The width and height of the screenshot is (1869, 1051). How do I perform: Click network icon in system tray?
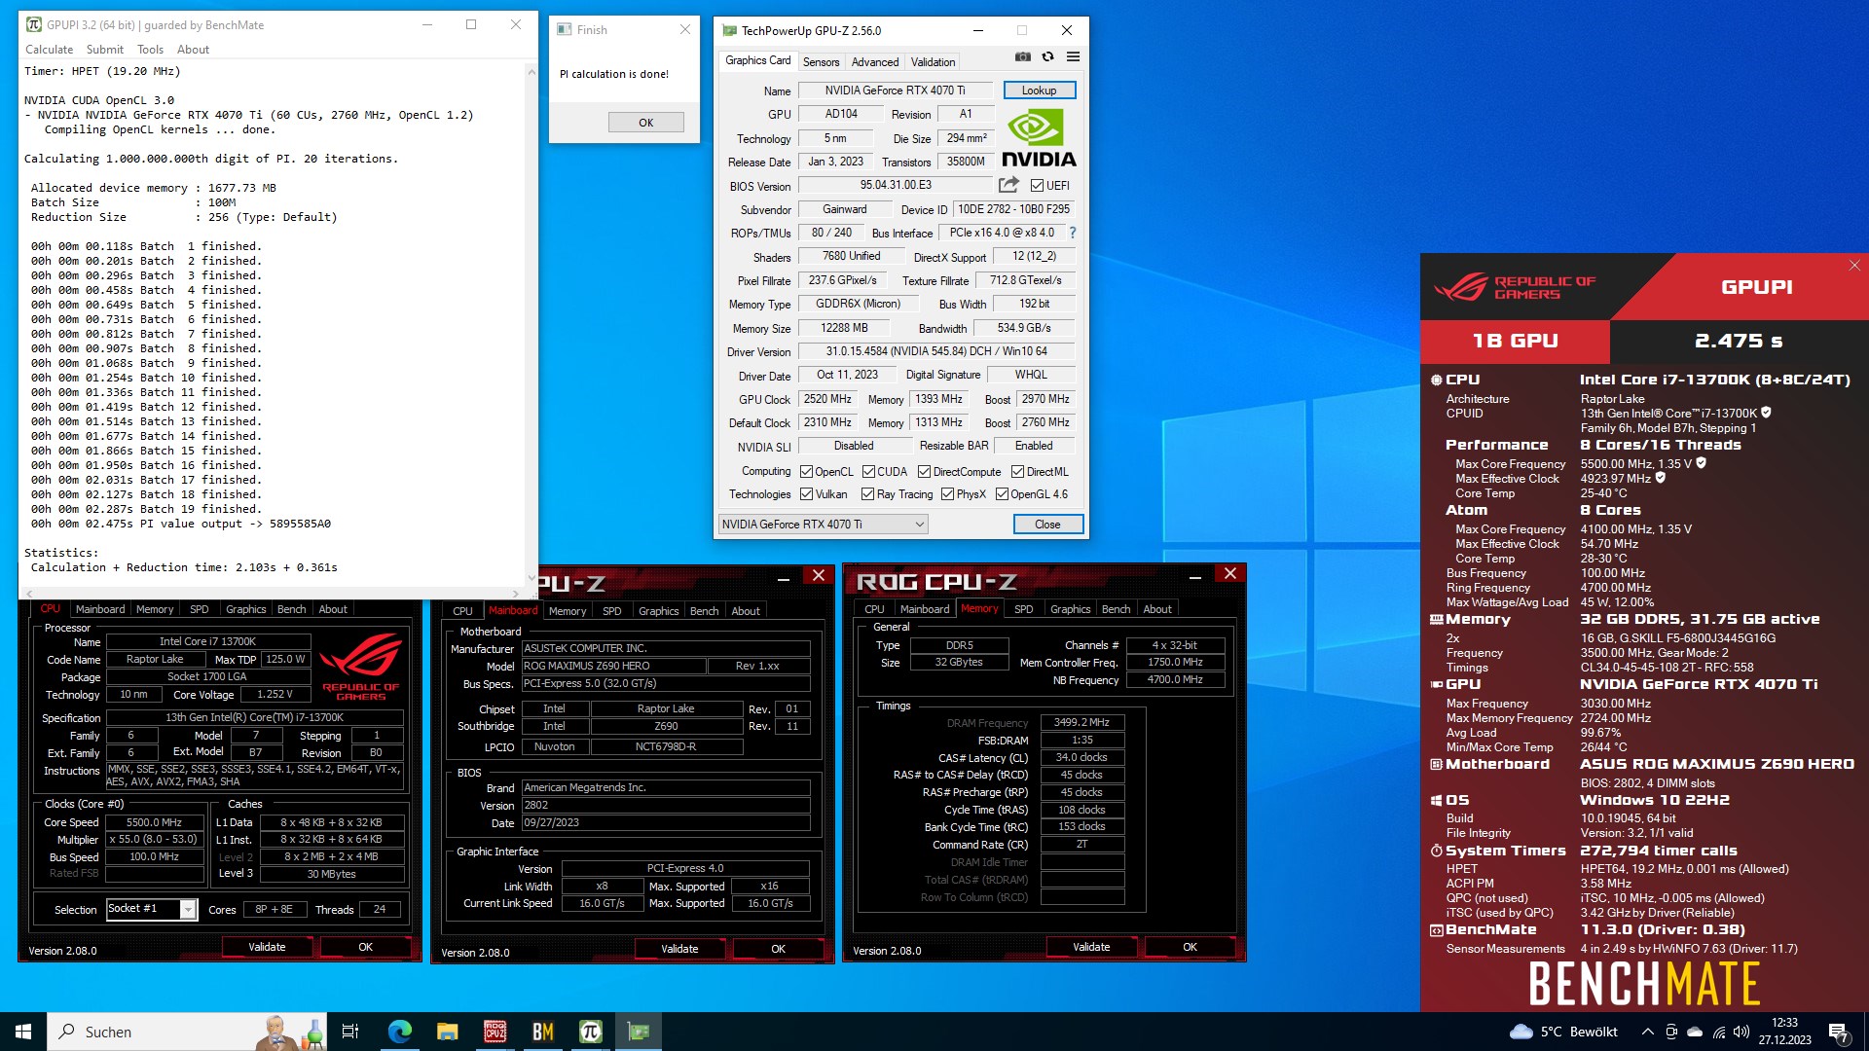click(1719, 1033)
